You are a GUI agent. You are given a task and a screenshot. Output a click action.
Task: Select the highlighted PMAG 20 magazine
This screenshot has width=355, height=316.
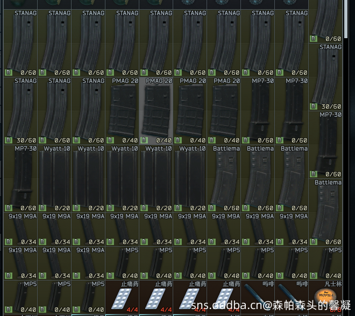click(x=156, y=110)
